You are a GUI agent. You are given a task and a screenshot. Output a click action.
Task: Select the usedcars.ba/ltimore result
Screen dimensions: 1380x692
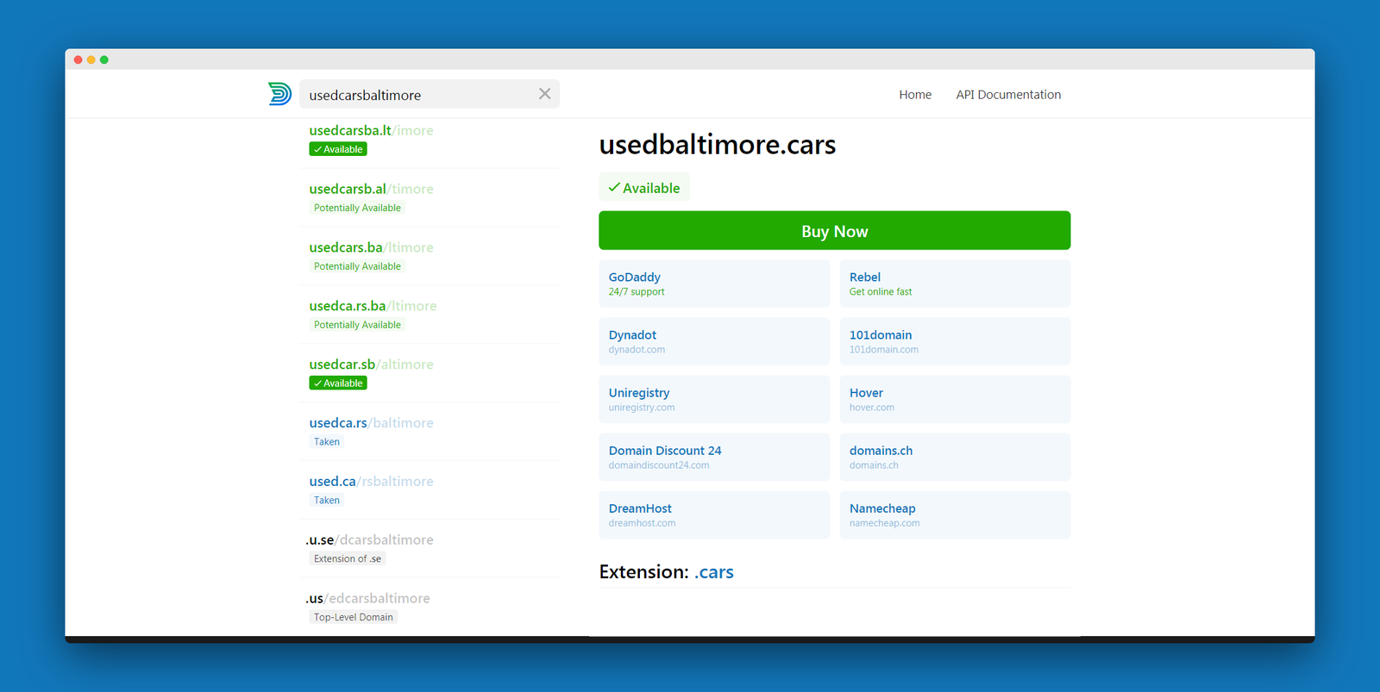point(430,257)
